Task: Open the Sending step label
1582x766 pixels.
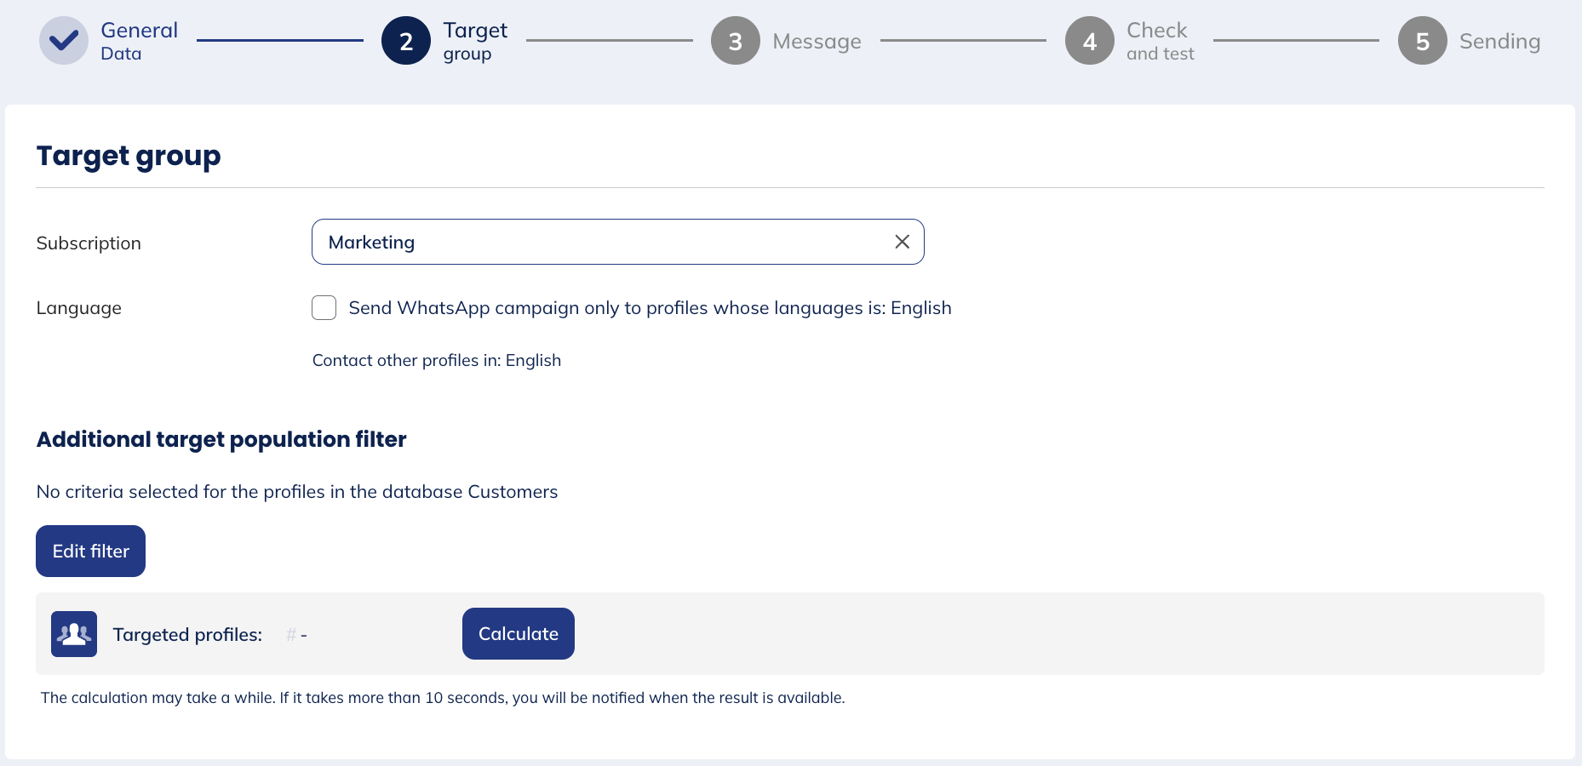Action: [x=1499, y=40]
